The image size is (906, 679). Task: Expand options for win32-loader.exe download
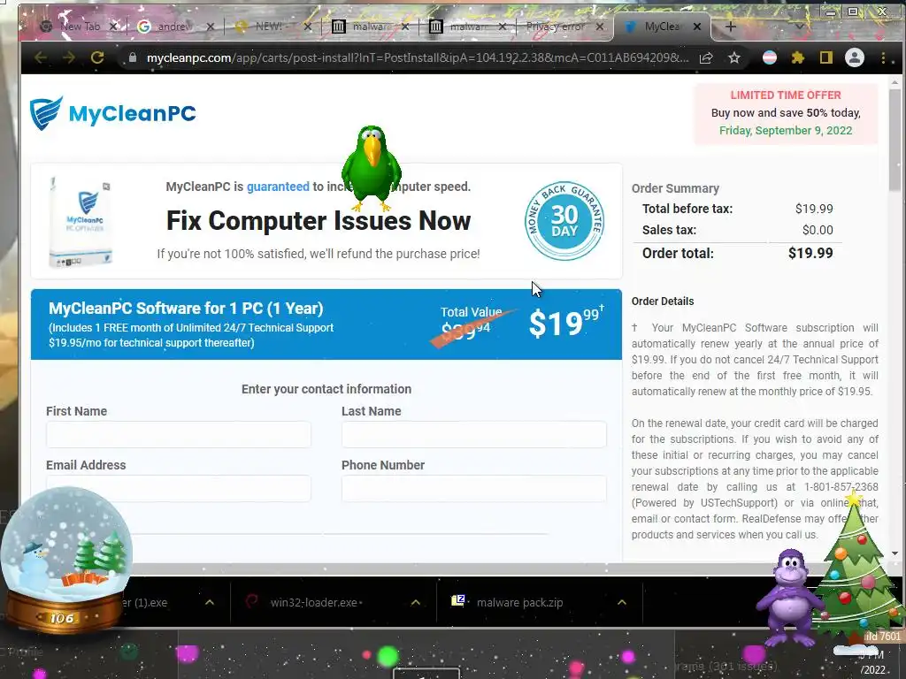click(x=416, y=602)
